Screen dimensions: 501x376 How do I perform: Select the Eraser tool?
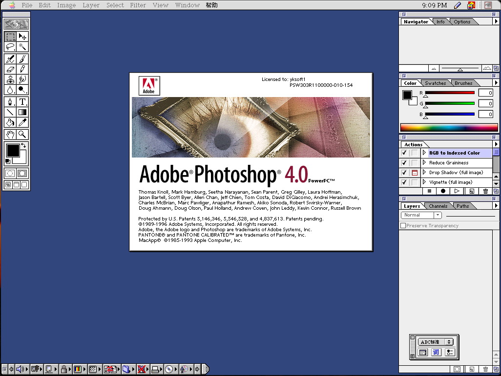click(10, 69)
